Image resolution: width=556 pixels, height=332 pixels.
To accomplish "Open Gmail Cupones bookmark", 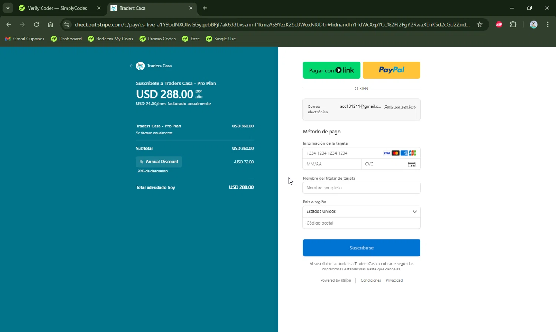I will click(24, 39).
